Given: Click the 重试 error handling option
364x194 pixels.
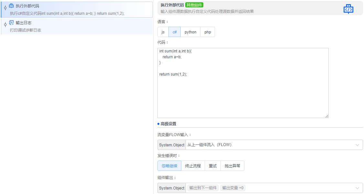Looking at the screenshot, I should click(x=212, y=166).
